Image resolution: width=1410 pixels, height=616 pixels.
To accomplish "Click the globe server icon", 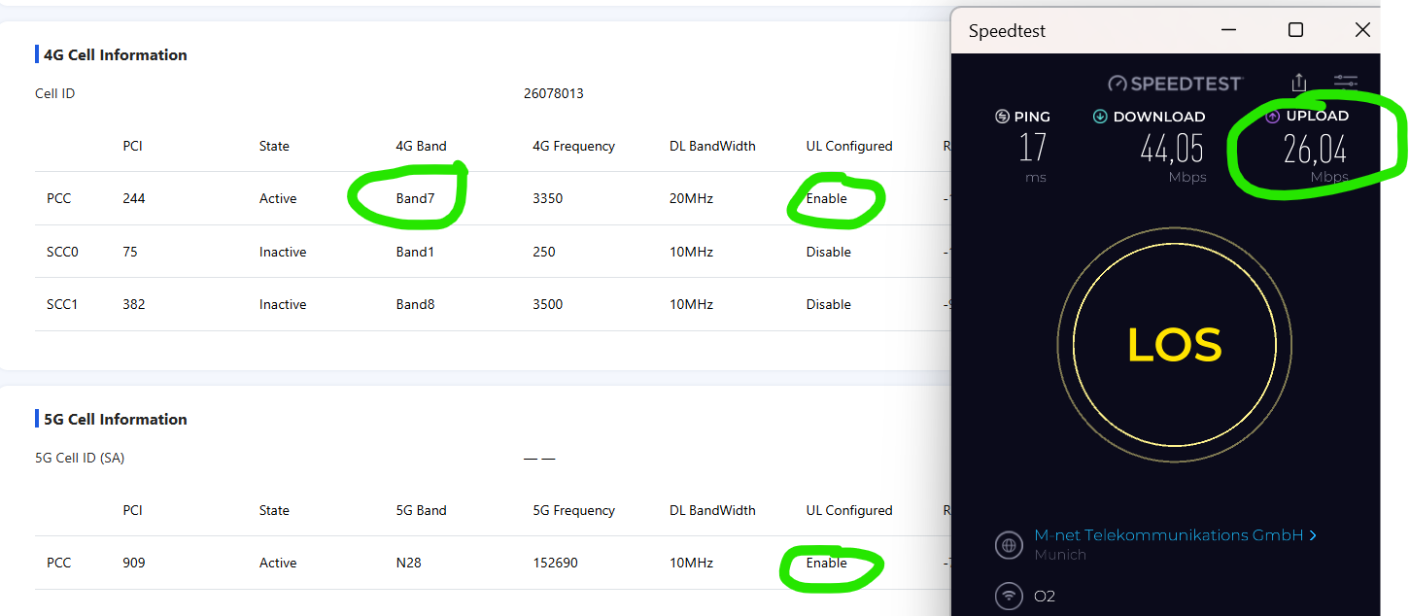I will (x=1010, y=545).
